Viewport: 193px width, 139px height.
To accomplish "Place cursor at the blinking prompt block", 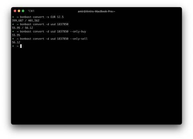I will click(x=21, y=46).
